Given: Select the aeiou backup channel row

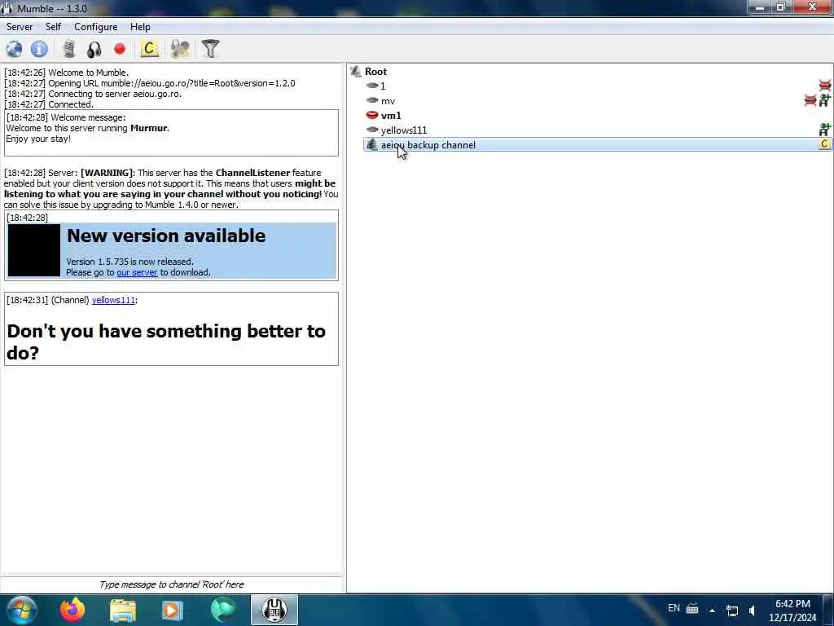Looking at the screenshot, I should [x=599, y=145].
